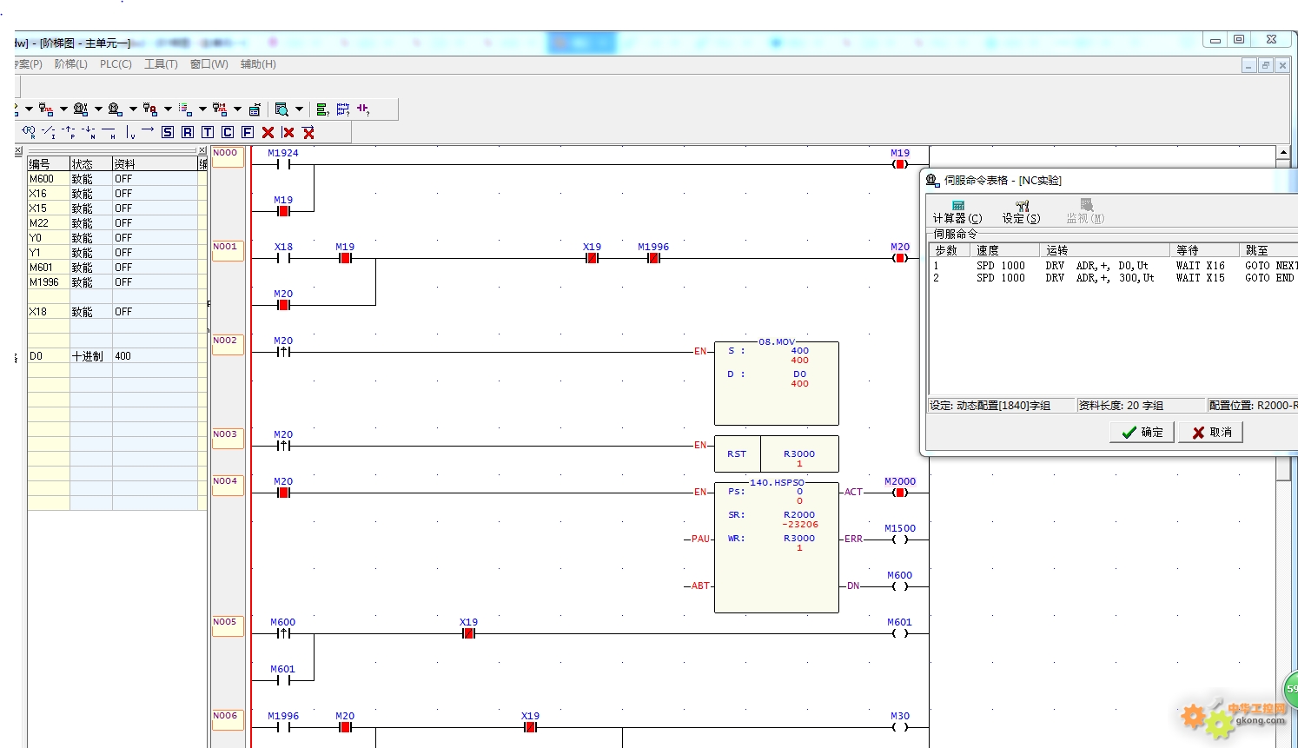Select the boxed F function tool
The height and width of the screenshot is (748, 1298).
[248, 132]
